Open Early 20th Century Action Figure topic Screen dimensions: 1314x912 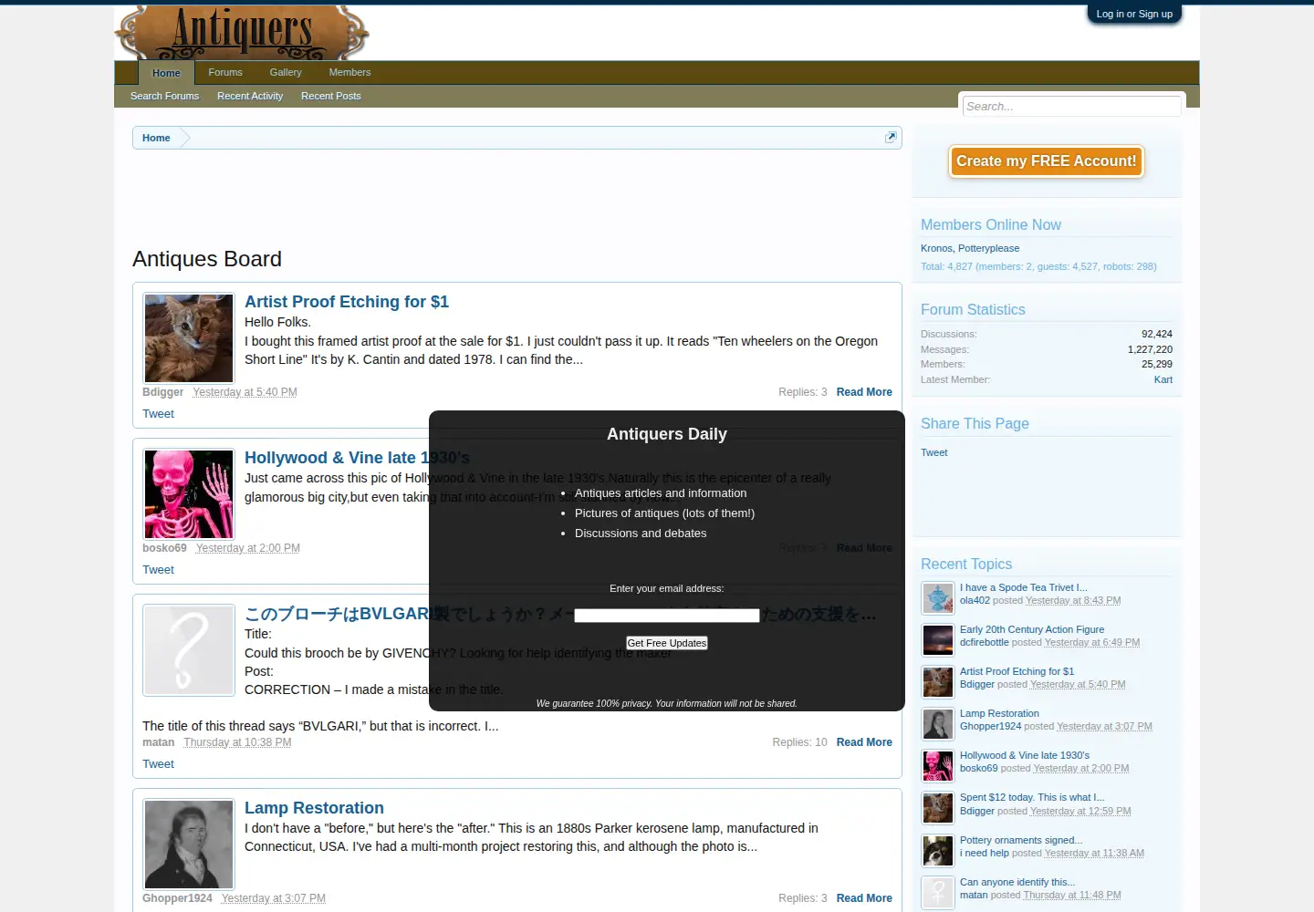[1032, 629]
